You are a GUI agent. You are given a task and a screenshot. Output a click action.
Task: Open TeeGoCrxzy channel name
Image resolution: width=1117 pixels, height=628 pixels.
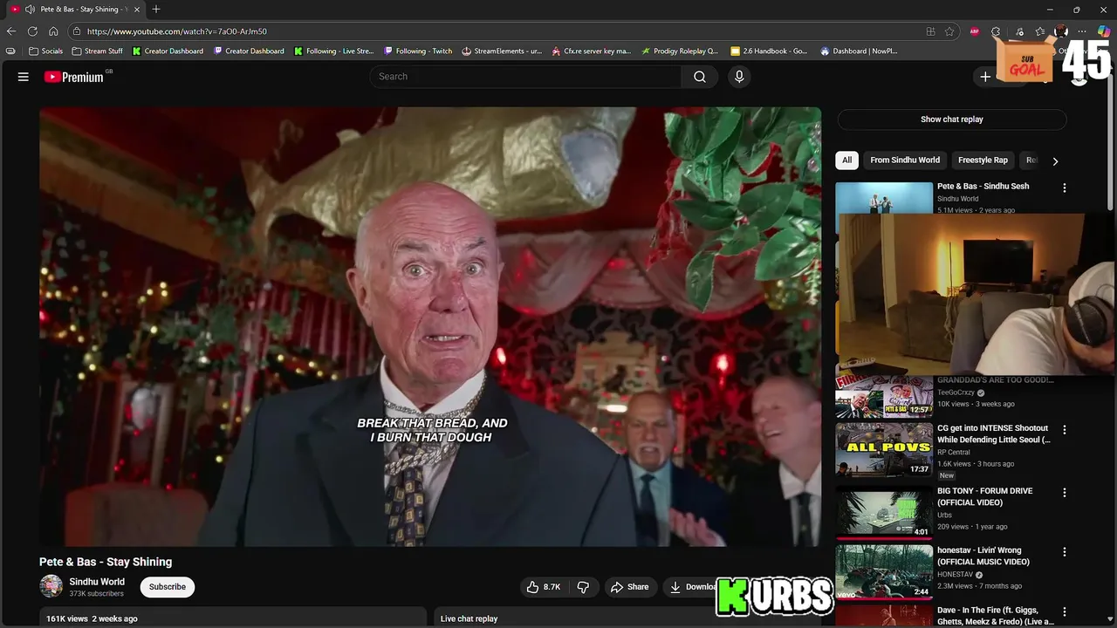(x=956, y=392)
